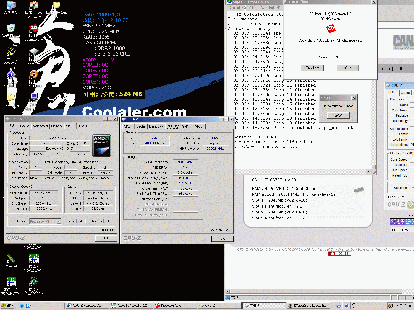This screenshot has height=310, width=414.
Task: Launch the Super PI shortcut beside MemSet
Action: click(x=34, y=263)
